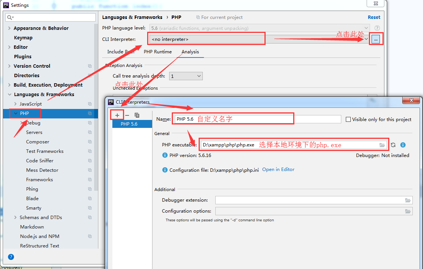Image resolution: width=423 pixels, height=269 pixels.
Task: Open the Composer settings page
Action: [37, 141]
